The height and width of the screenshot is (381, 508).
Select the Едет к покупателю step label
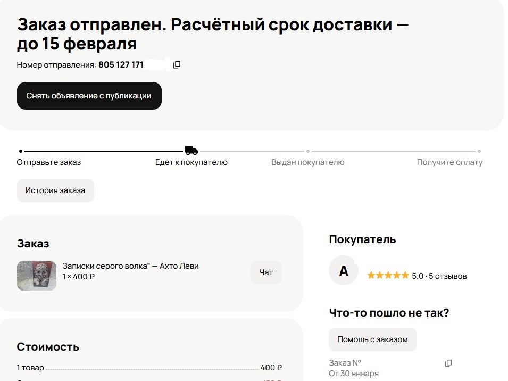[x=191, y=162]
